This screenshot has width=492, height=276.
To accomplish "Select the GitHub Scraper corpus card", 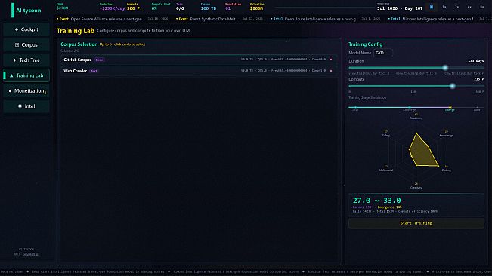I will click(x=199, y=60).
